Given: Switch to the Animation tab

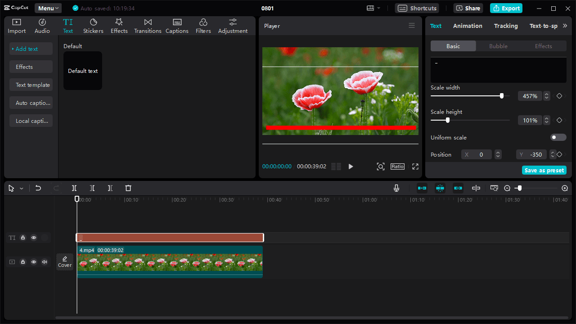Looking at the screenshot, I should coord(468,26).
